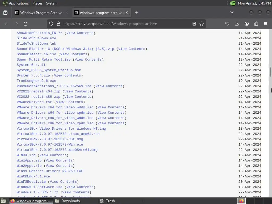
Task: Open the extensions puzzle icon
Action: tap(256, 24)
